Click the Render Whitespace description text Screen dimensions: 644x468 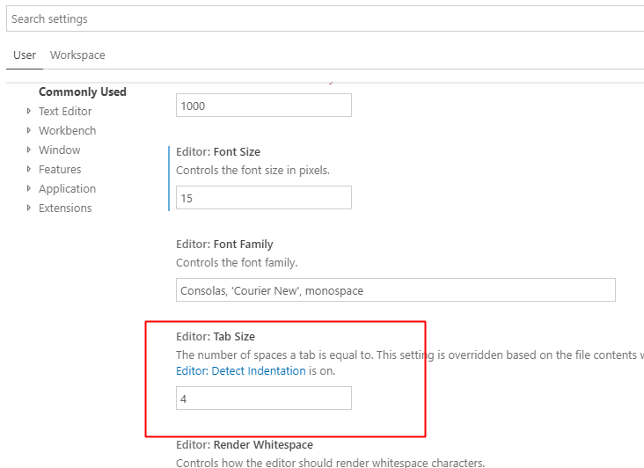(331, 463)
